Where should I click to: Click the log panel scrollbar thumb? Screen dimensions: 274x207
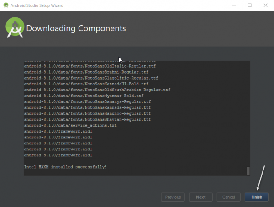(x=248, y=171)
